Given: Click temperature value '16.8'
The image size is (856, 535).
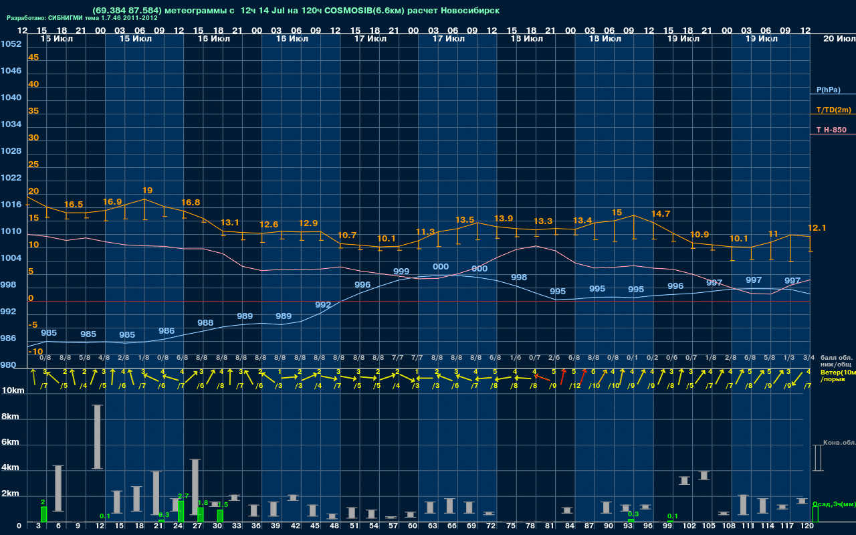Looking at the screenshot, I should click(191, 203).
